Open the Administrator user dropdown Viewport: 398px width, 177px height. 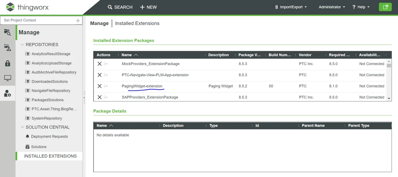pos(332,7)
